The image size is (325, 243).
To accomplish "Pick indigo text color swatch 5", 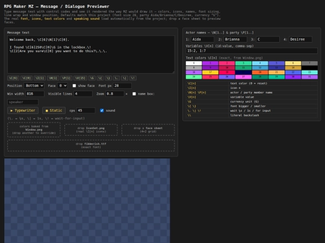I will [x=276, y=63].
